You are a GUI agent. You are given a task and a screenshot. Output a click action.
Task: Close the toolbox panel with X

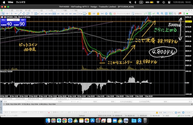click(1, 102)
